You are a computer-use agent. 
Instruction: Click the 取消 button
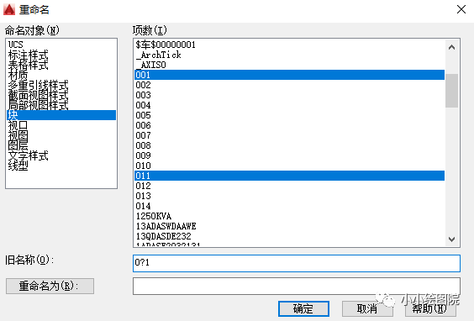pos(367,308)
